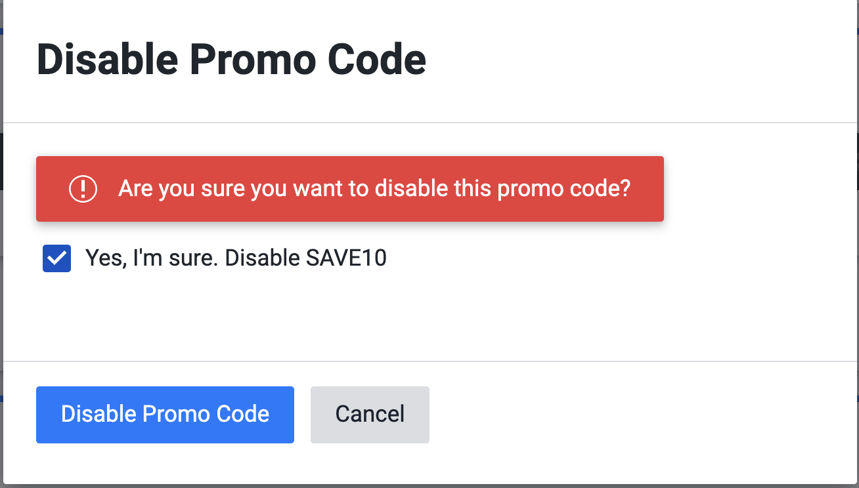Click the word "Code" in the dialog title
Viewport: 859px width, 488px height.
point(377,60)
